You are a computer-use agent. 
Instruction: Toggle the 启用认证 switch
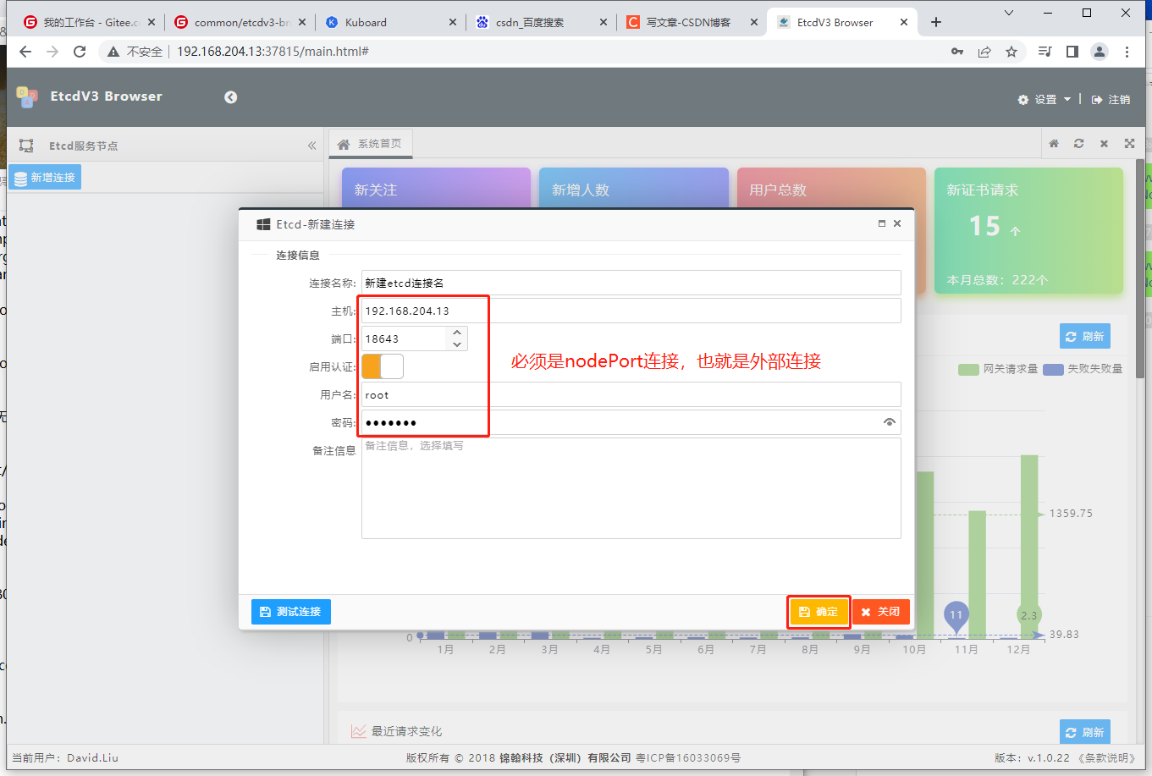point(383,366)
